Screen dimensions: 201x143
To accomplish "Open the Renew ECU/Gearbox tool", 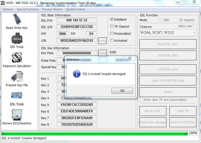I will pos(17,115).
